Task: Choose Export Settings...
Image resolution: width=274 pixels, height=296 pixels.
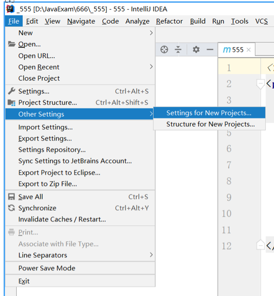Action: 80,138
